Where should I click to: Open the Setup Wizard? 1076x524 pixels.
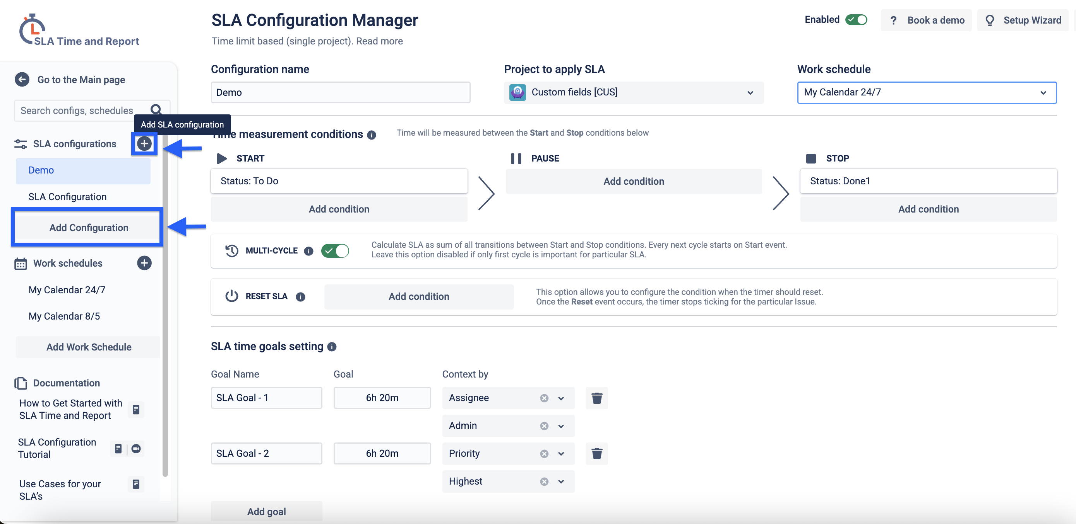1023,20
